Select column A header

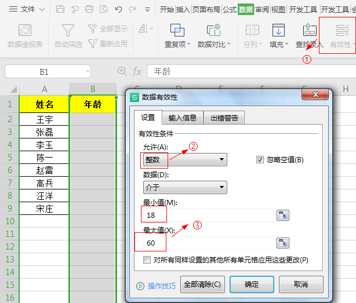(44, 89)
